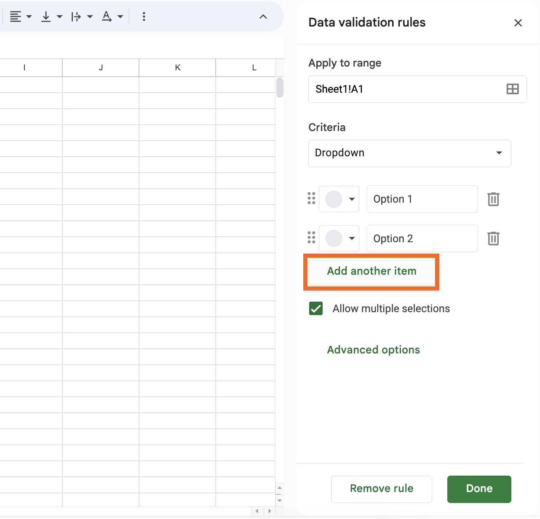The height and width of the screenshot is (519, 540).
Task: Collapse the toolbar with the up chevron
Action: tap(263, 17)
